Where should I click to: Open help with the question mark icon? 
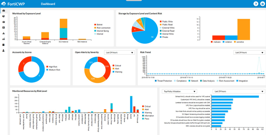[x=256, y=4]
